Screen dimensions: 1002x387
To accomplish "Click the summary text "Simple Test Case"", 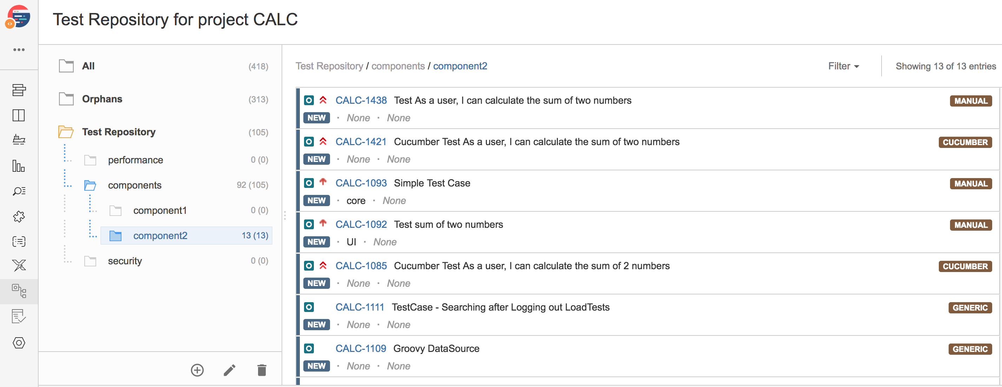I will click(432, 183).
